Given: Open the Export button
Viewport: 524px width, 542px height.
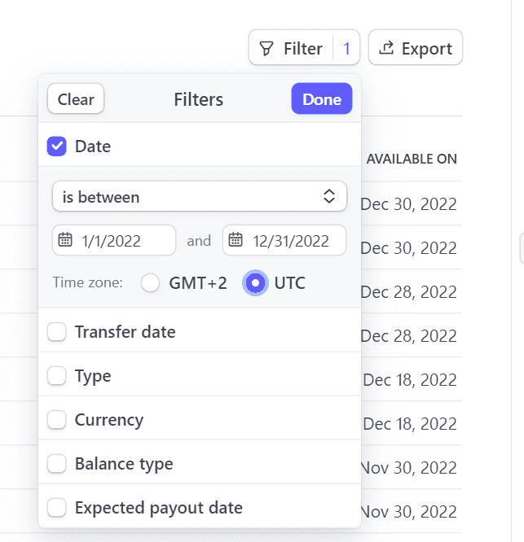Looking at the screenshot, I should pyautogui.click(x=416, y=49).
